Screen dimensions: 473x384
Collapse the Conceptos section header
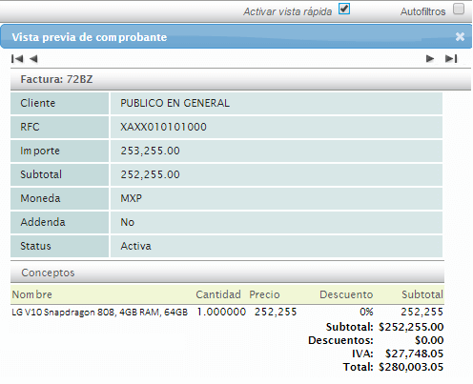tap(227, 273)
